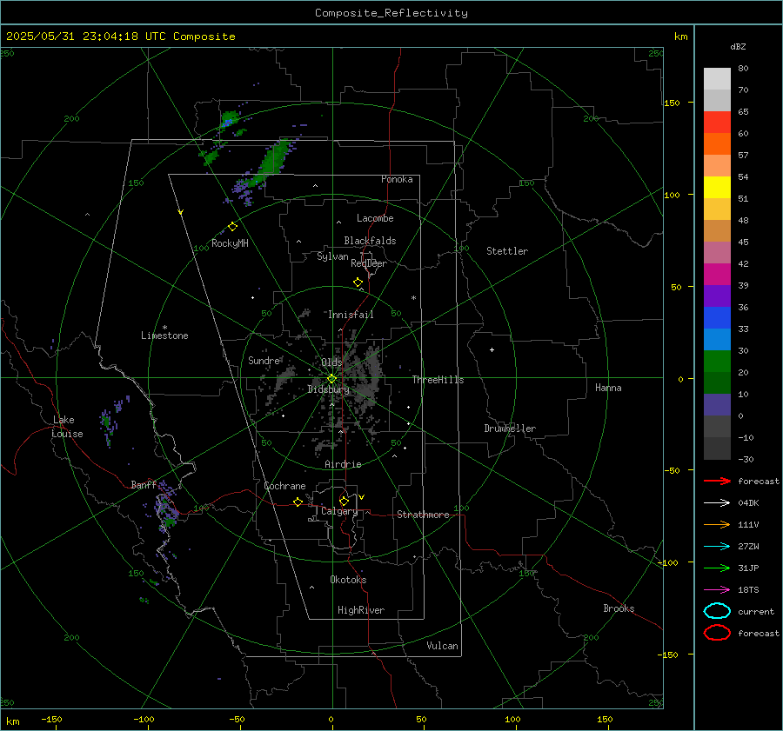The width and height of the screenshot is (783, 731).
Task: Click the Strathmore label
Action: point(423,515)
